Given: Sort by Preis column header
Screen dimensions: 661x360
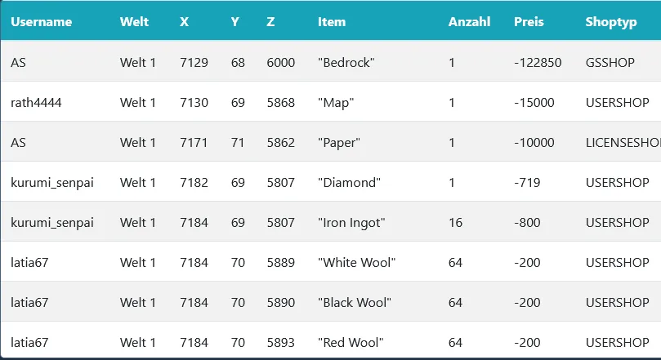Looking at the screenshot, I should (529, 22).
